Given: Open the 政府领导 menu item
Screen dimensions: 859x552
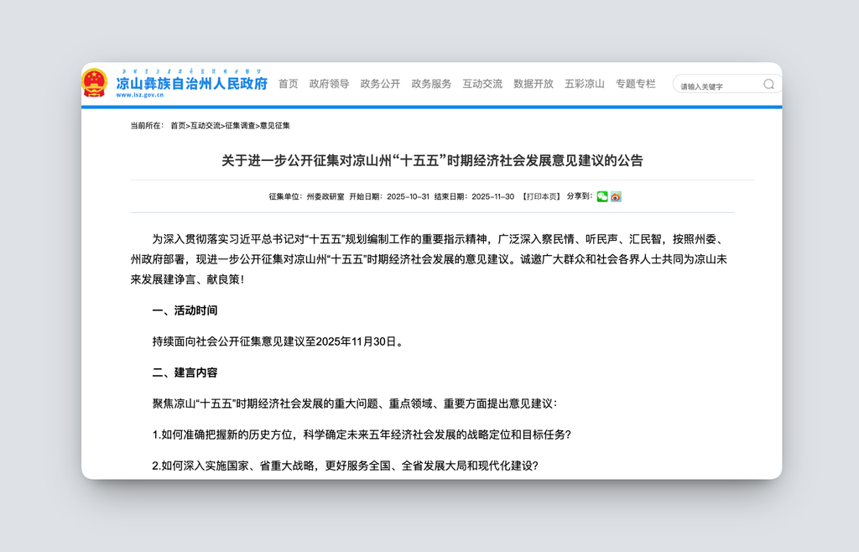Looking at the screenshot, I should [329, 84].
